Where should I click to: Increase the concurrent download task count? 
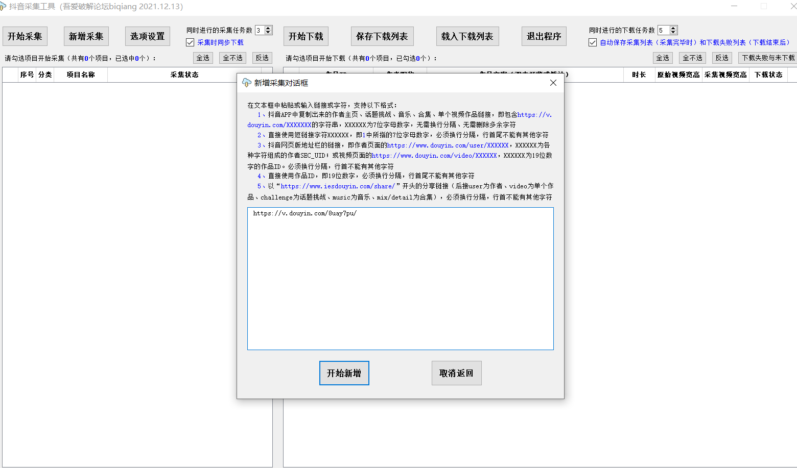673,28
